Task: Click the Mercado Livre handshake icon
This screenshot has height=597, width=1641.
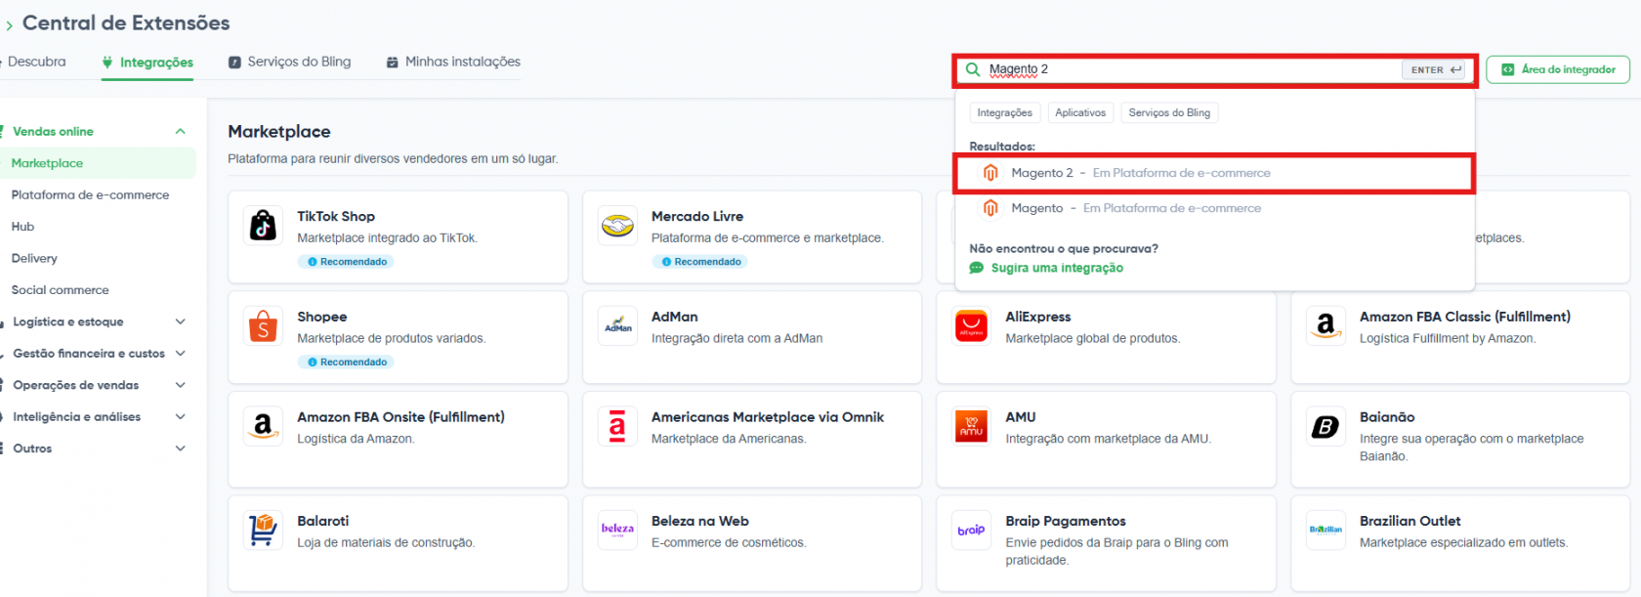Action: pyautogui.click(x=617, y=226)
